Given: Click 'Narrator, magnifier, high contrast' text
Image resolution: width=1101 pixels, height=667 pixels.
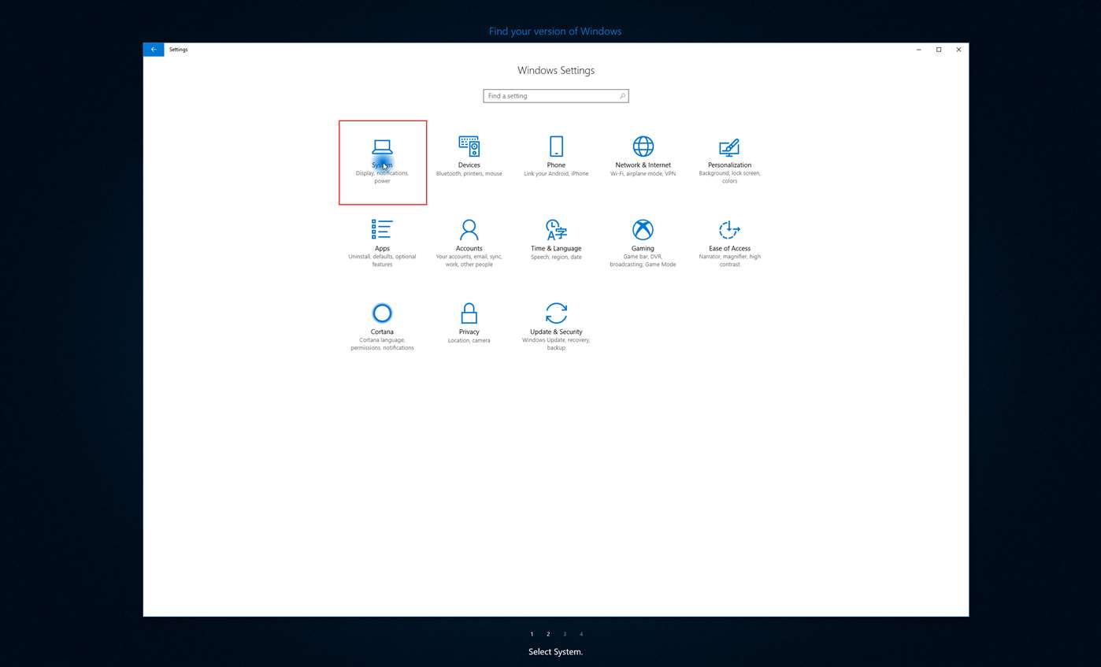Looking at the screenshot, I should [x=729, y=261].
